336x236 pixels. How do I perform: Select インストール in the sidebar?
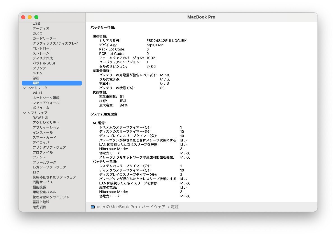pyautogui.click(x=43, y=133)
